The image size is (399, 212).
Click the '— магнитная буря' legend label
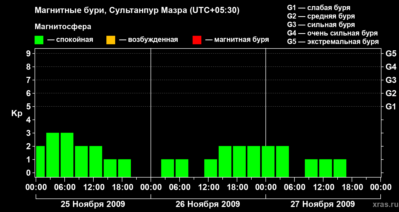(x=237, y=40)
